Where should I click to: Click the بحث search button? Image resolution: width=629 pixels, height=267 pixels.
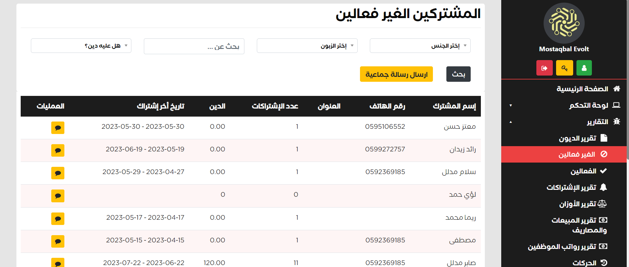point(458,74)
